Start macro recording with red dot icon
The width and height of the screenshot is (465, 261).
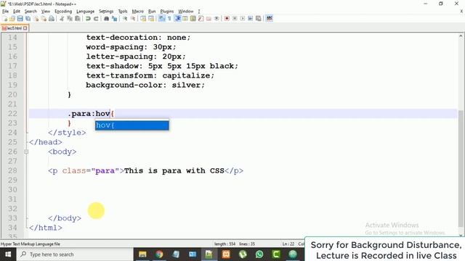point(227,19)
